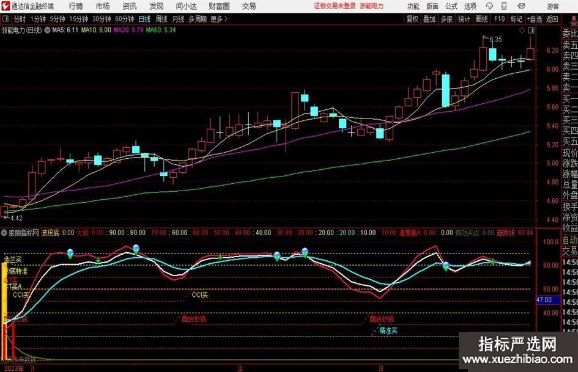
Task: Open the 公式 menu
Action: (x=451, y=6)
